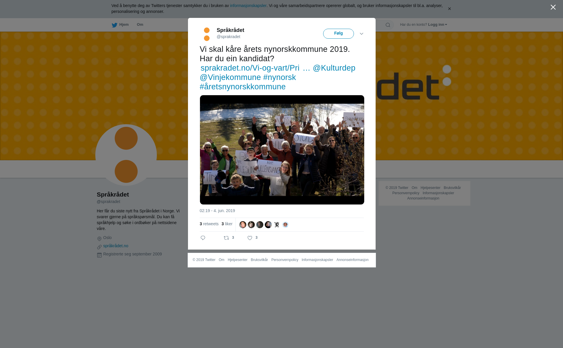Screen dimensions: 563x348
Task: Click the Twitter bird Hjem icon
Action: pyautogui.click(x=114, y=25)
